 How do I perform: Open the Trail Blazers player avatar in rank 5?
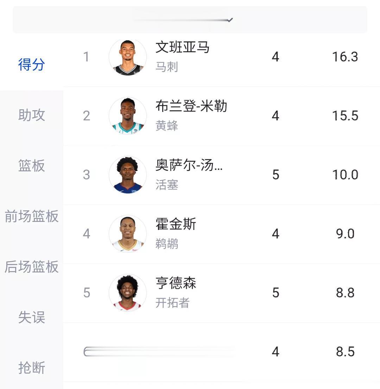[128, 293]
